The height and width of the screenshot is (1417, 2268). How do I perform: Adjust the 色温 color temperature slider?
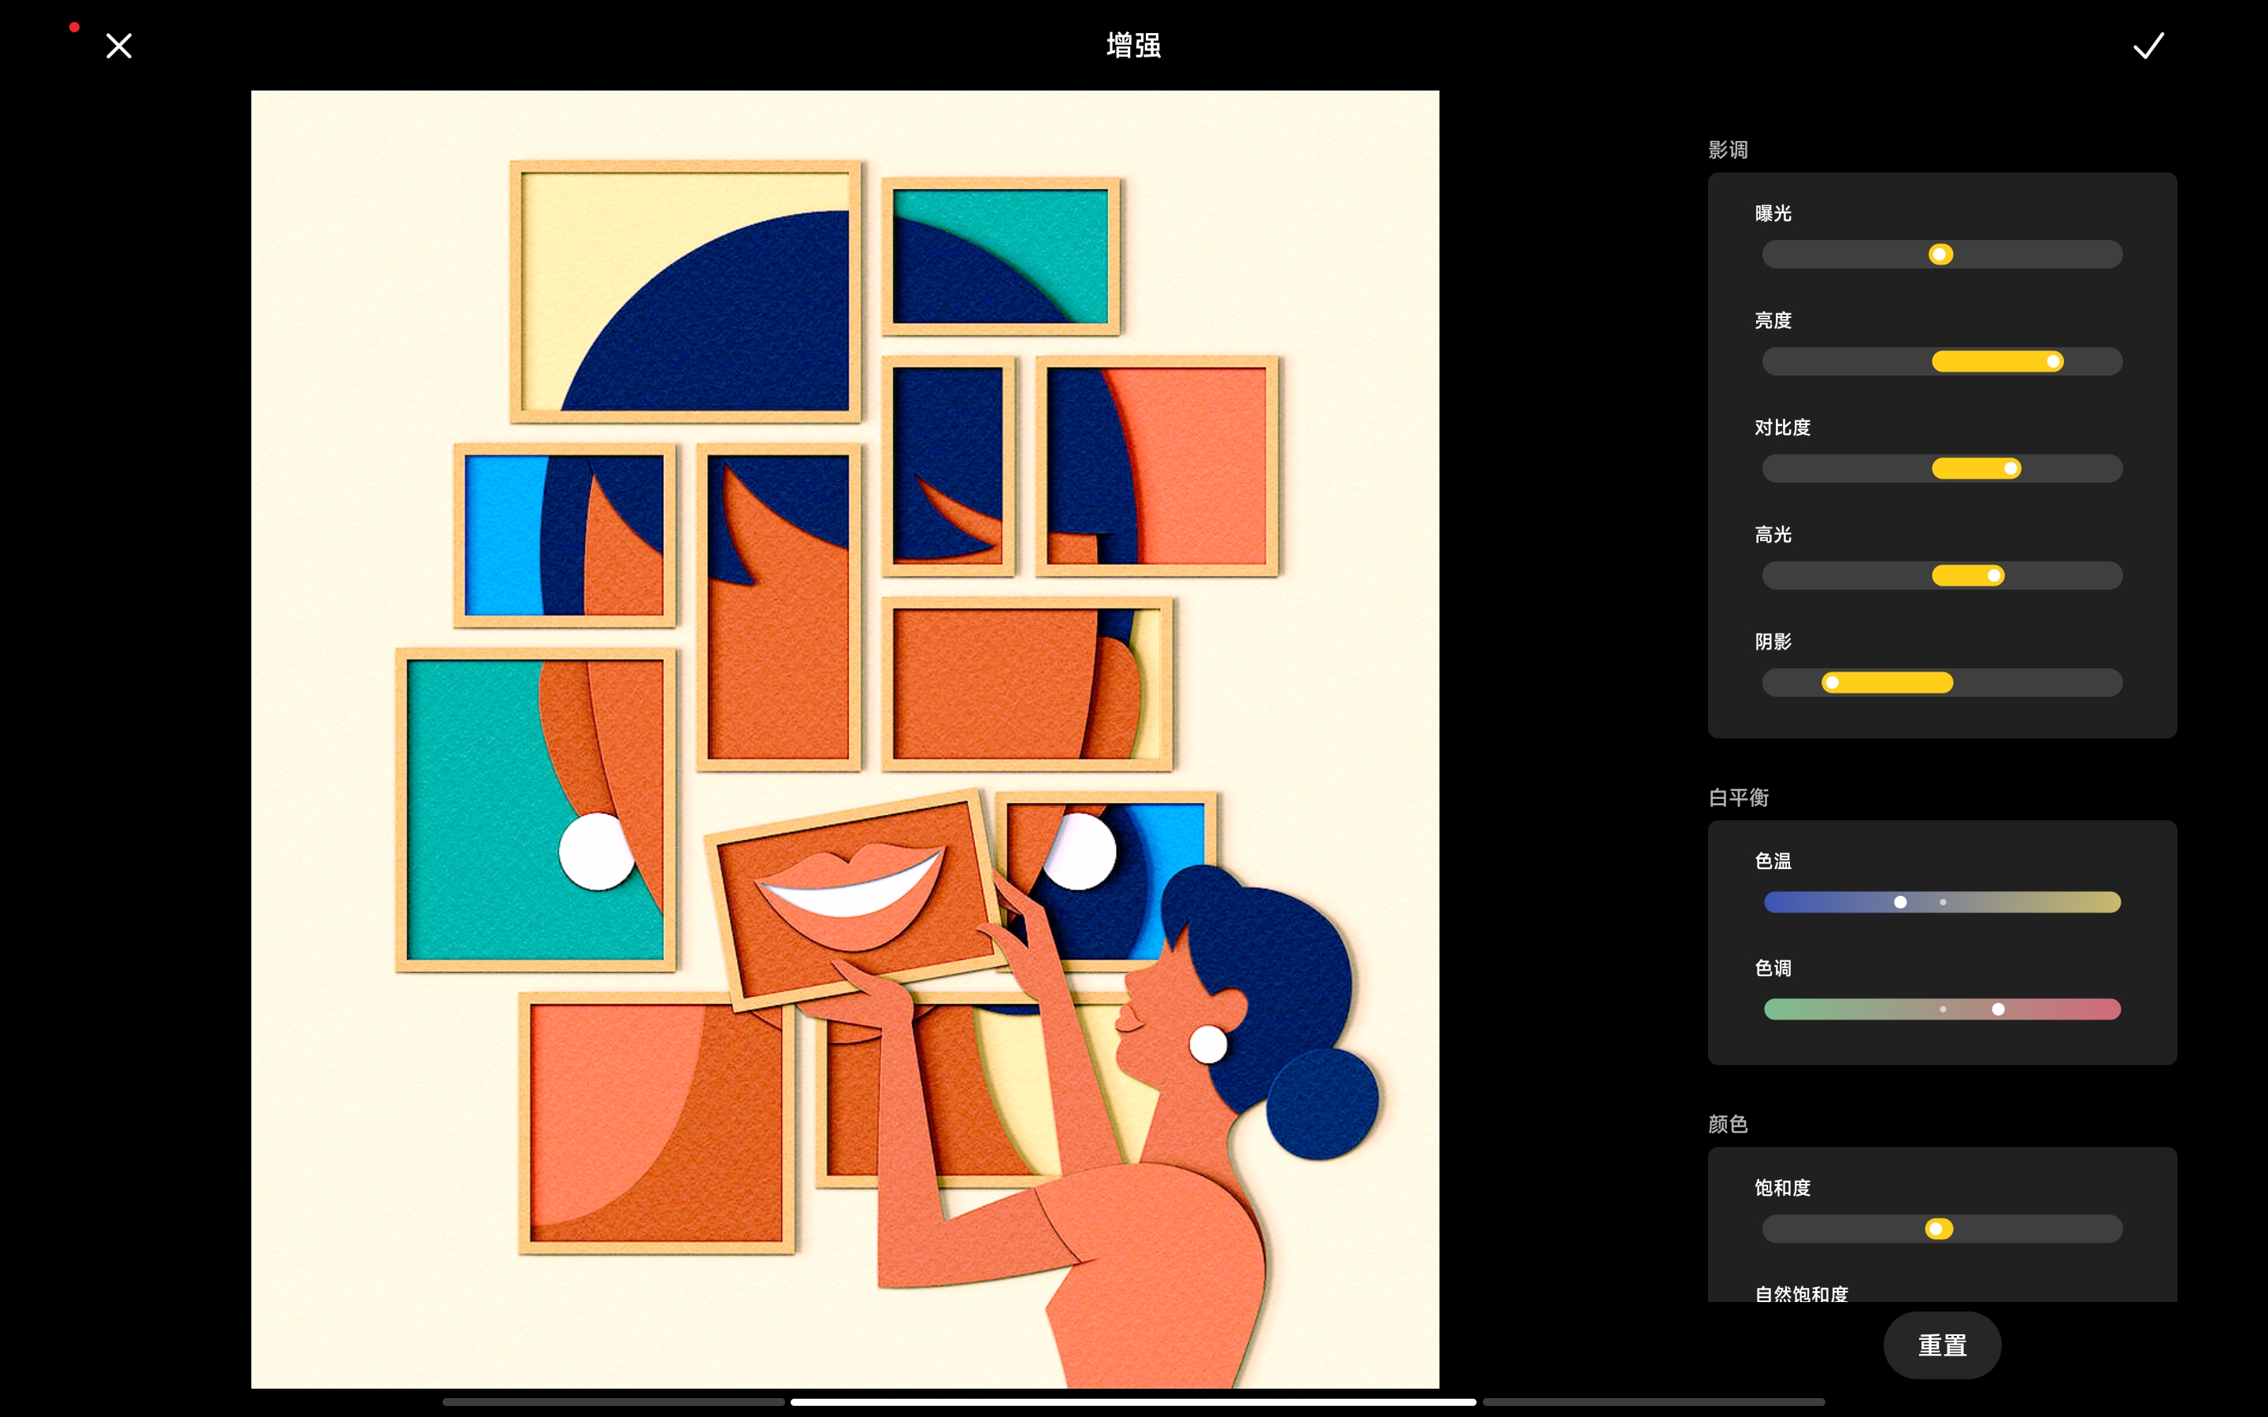tap(1942, 902)
